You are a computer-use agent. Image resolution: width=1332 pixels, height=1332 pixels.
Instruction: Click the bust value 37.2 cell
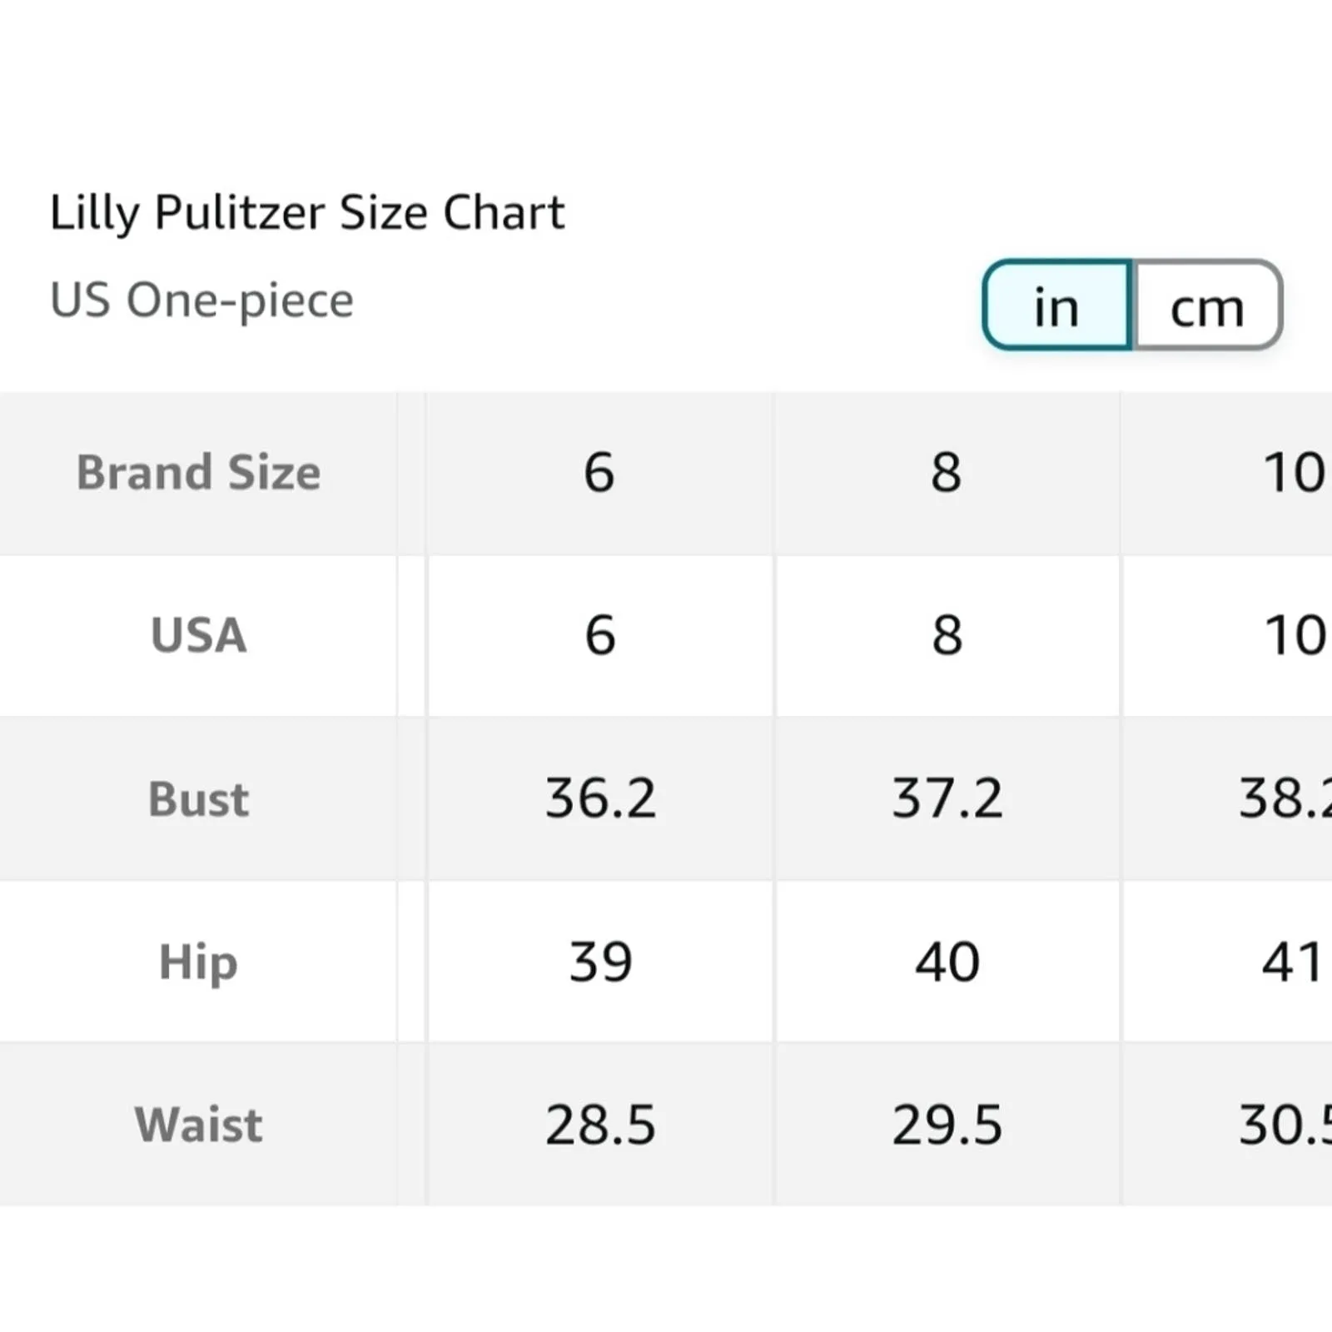[947, 798]
